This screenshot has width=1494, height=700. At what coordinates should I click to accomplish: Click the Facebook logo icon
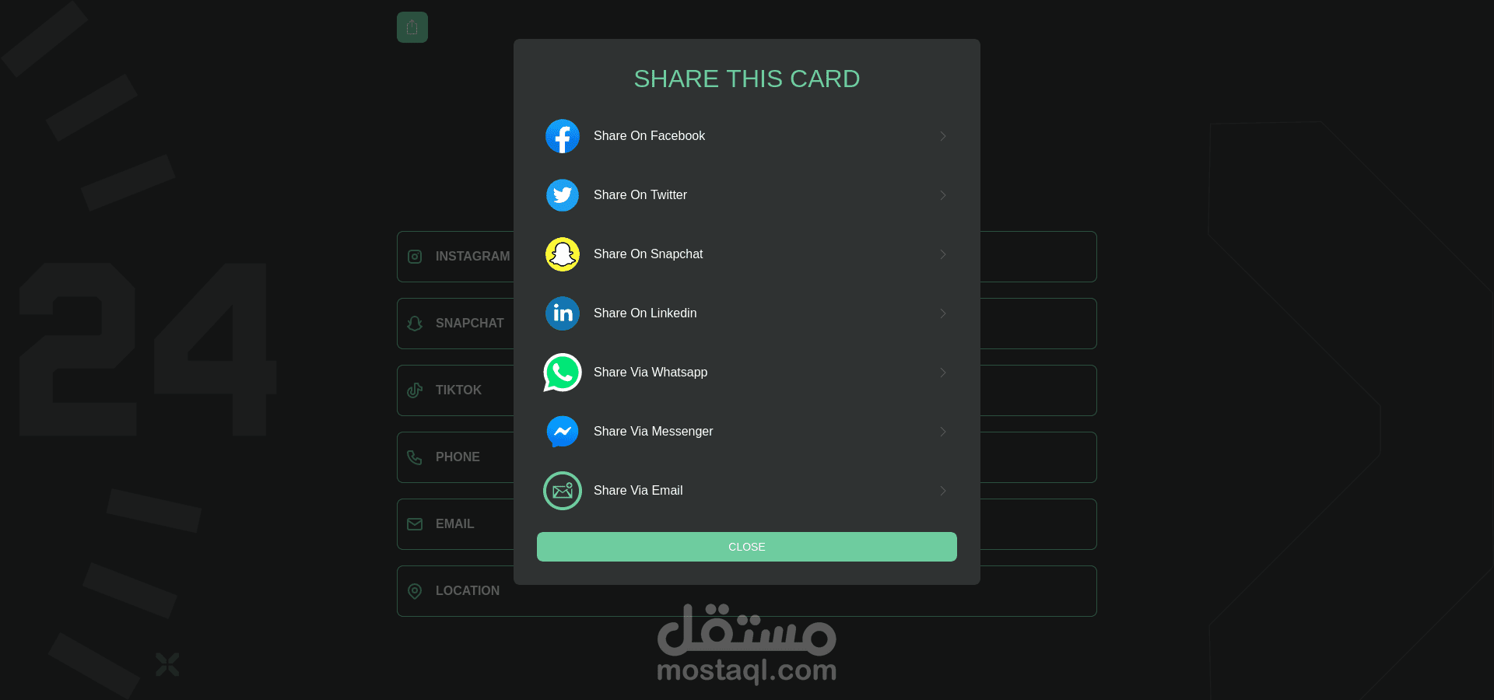[x=562, y=136]
